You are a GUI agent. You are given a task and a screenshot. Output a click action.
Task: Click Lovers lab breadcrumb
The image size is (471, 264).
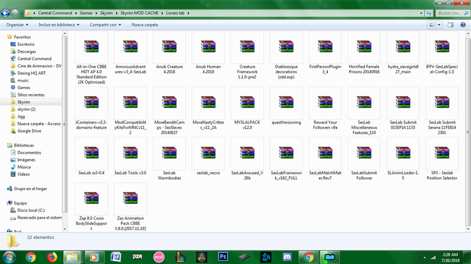175,13
